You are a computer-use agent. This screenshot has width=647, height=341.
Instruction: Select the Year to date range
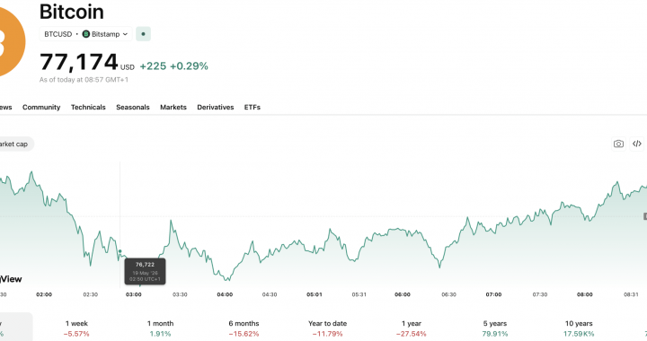(x=328, y=328)
